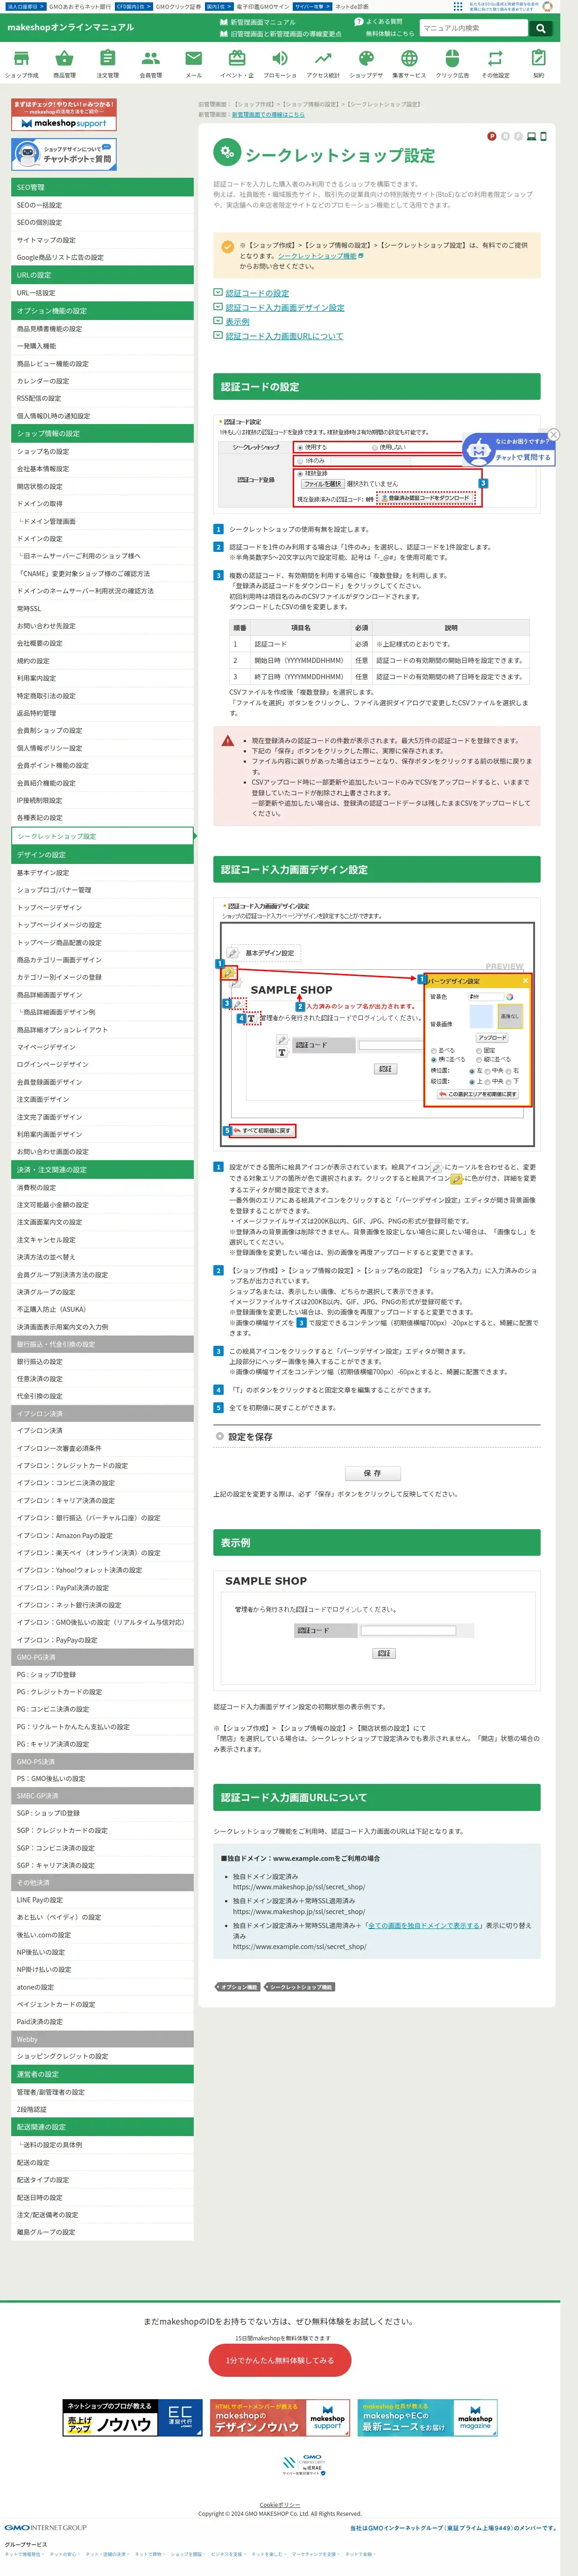The height and width of the screenshot is (2576, 578).
Task: Select 基本デザイン設定 sidebar item
Action: pyautogui.click(x=102, y=872)
